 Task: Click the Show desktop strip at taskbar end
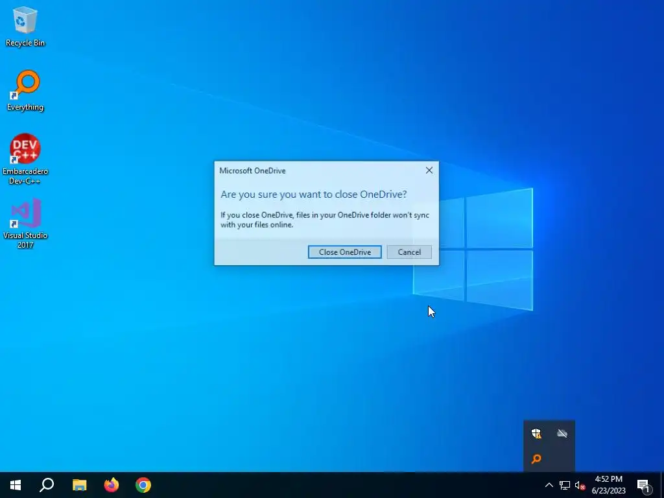pos(662,485)
